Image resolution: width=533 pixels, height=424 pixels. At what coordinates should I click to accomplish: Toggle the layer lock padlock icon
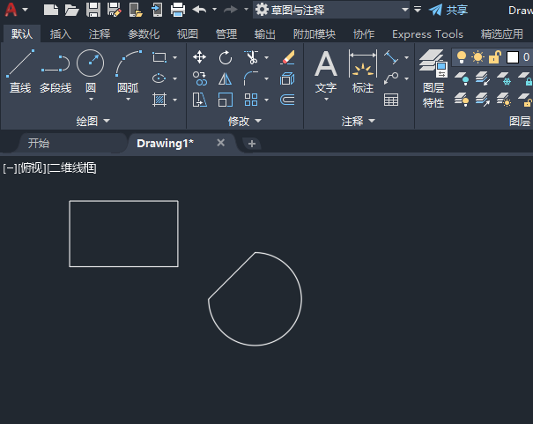[x=494, y=57]
